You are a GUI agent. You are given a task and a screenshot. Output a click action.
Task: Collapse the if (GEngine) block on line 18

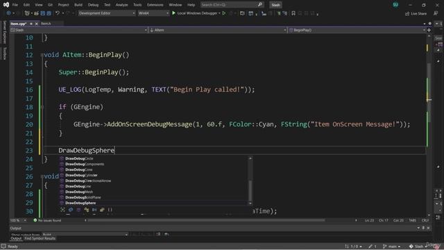[x=42, y=107]
